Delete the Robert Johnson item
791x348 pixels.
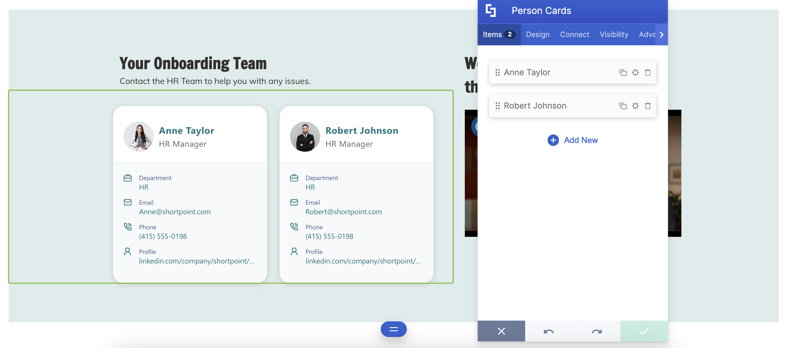tap(647, 106)
